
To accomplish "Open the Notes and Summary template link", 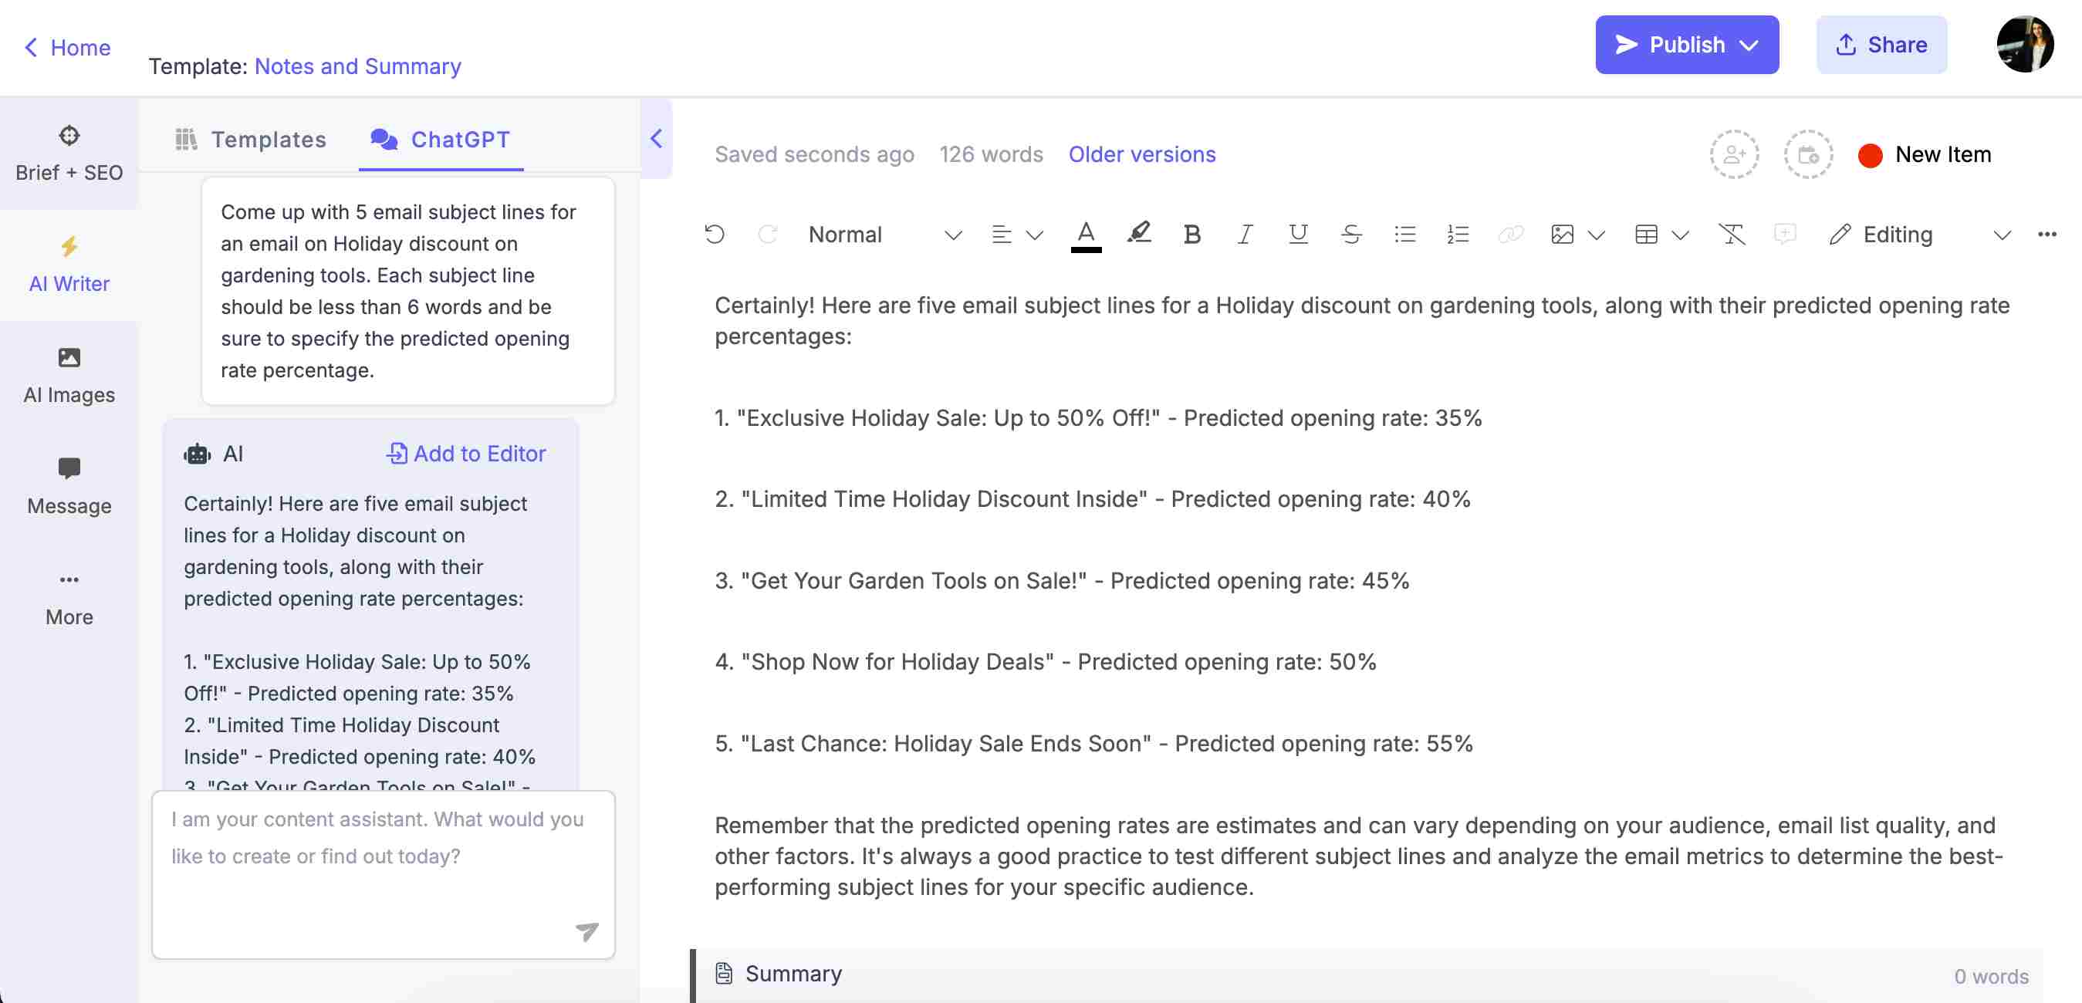I will 357,66.
